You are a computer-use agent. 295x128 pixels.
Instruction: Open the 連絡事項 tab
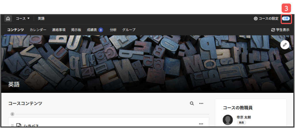coord(58,30)
